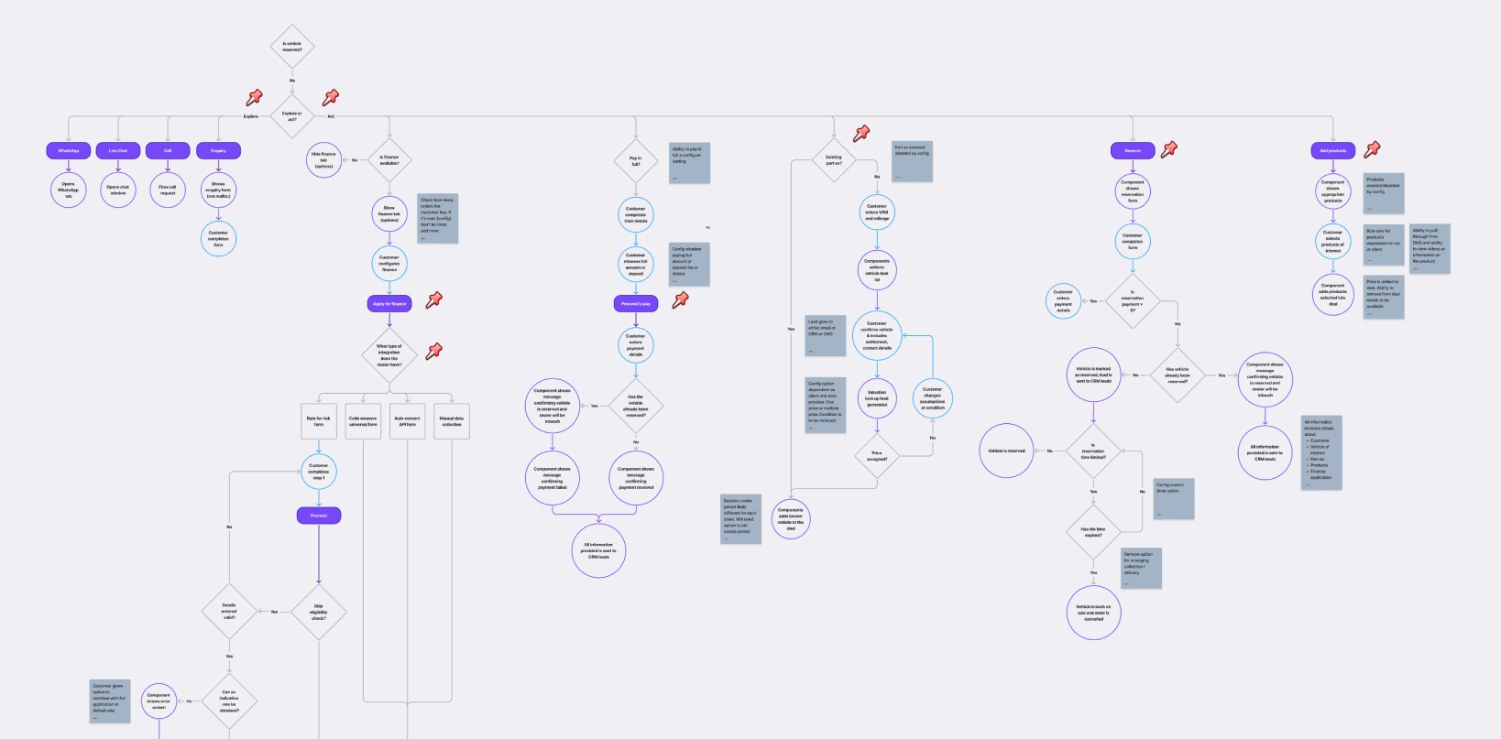Select the 'Code weavers universal form' box

click(363, 421)
